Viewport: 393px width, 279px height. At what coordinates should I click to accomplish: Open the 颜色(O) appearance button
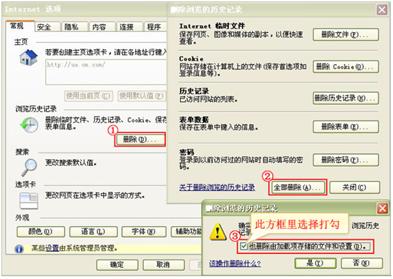coord(40,232)
